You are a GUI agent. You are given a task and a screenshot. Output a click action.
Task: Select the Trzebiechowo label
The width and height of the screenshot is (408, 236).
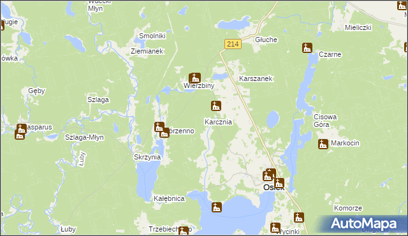[x=170, y=229]
